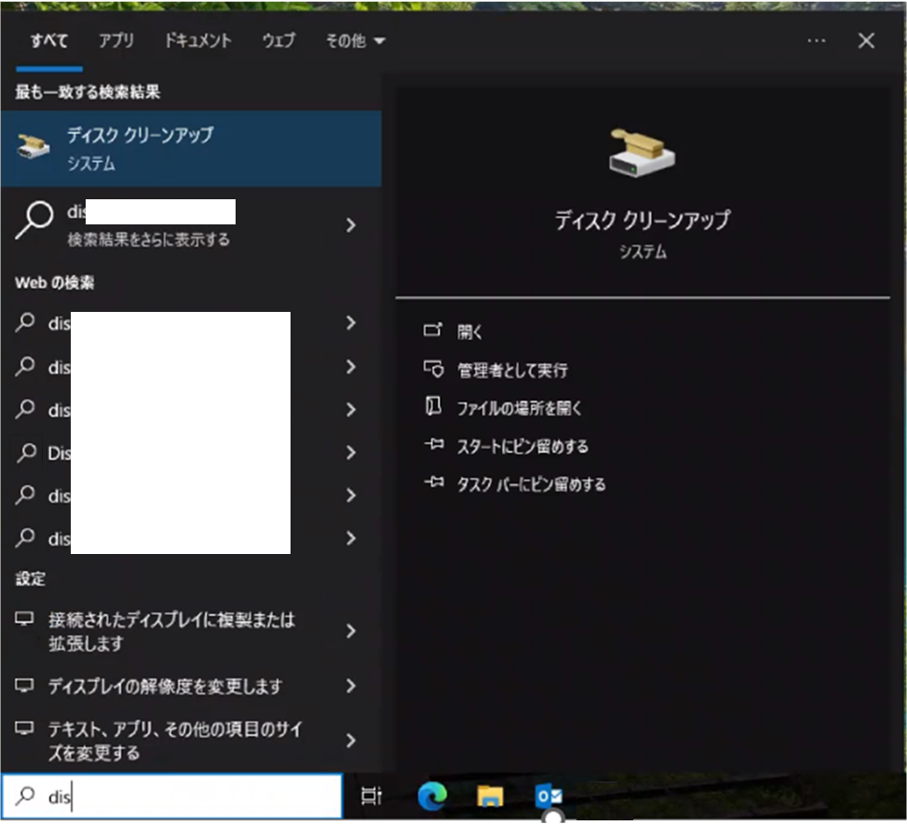Click the Task View taskbar icon

tap(371, 795)
